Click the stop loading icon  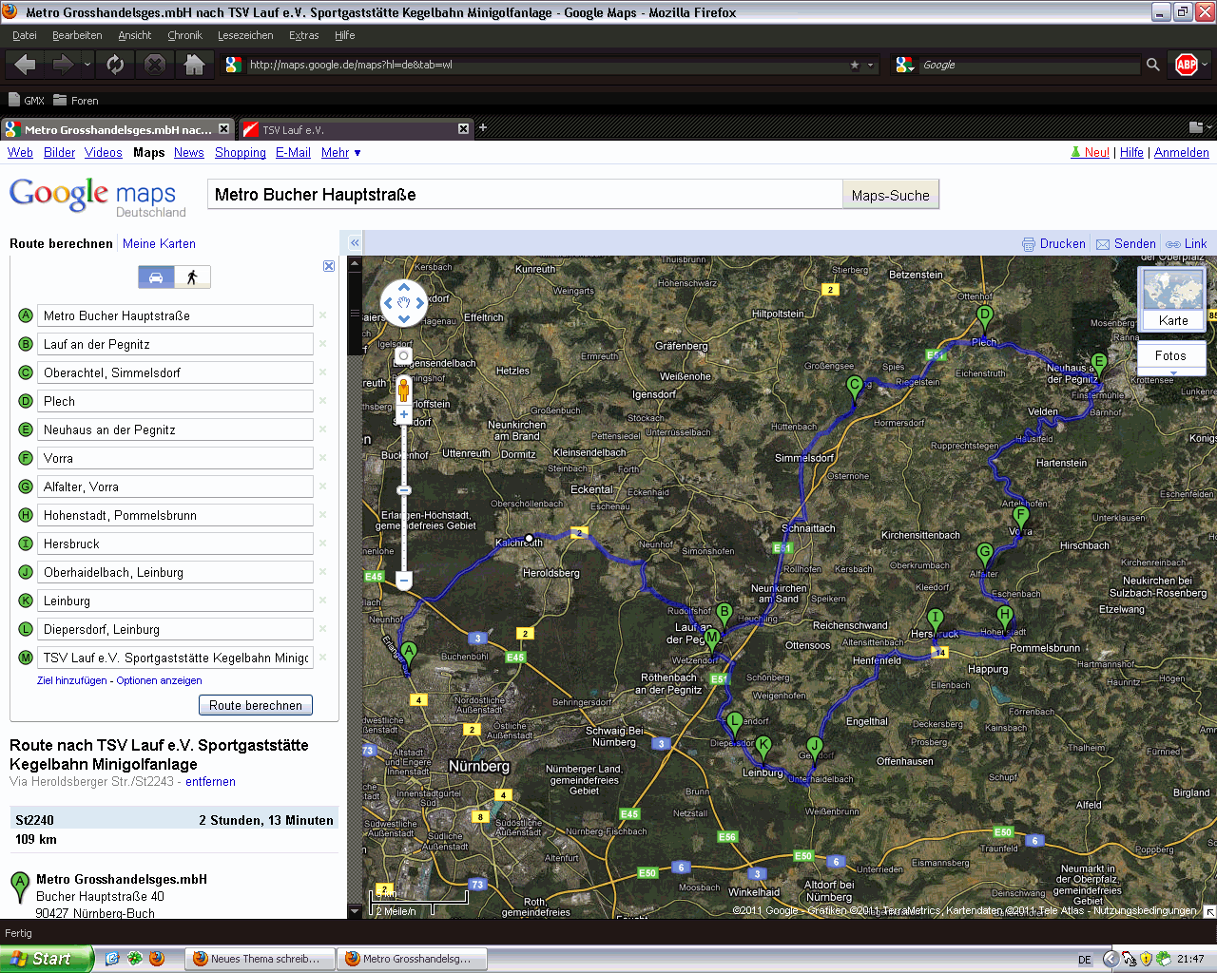pos(155,65)
